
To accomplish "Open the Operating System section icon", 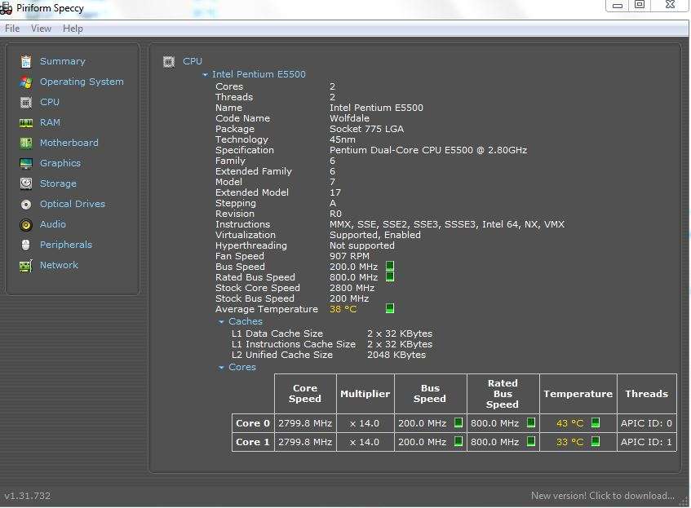I will pos(26,82).
